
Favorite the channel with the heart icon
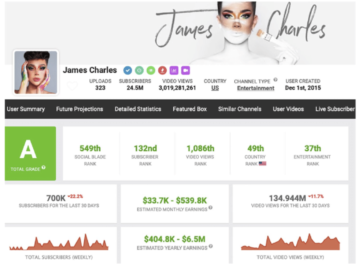(x=72, y=86)
